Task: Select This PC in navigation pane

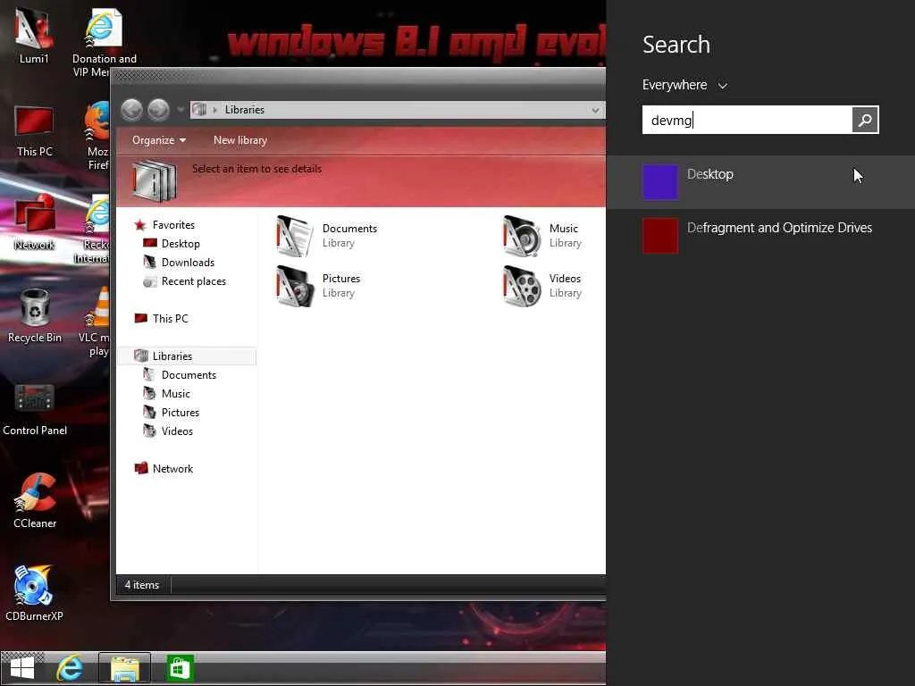Action: (170, 319)
